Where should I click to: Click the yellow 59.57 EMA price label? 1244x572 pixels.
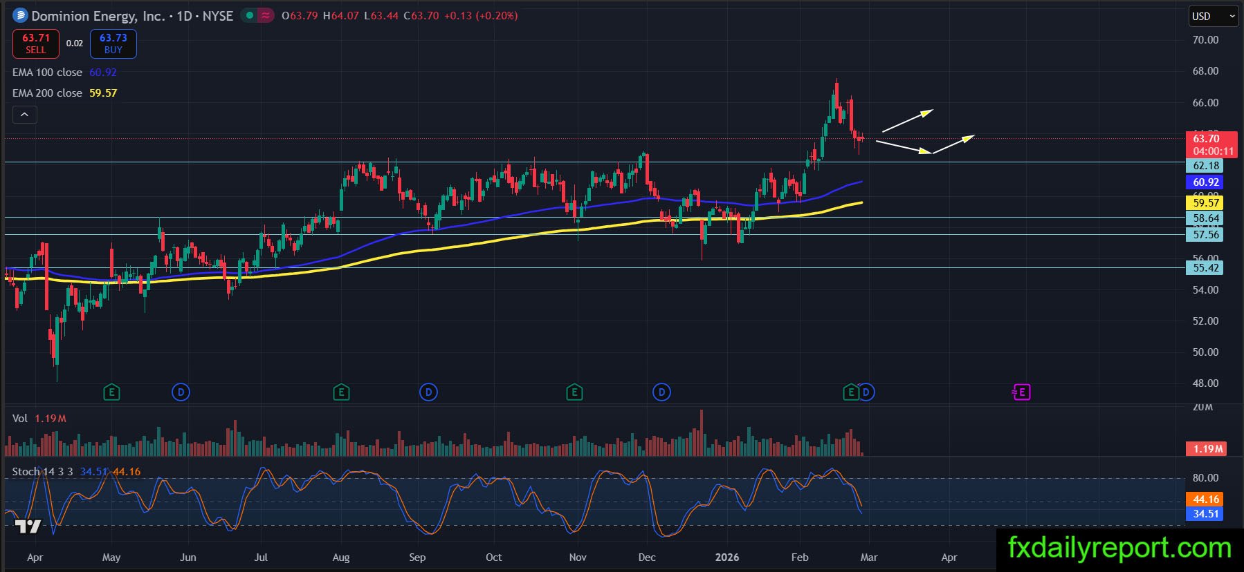[1206, 202]
